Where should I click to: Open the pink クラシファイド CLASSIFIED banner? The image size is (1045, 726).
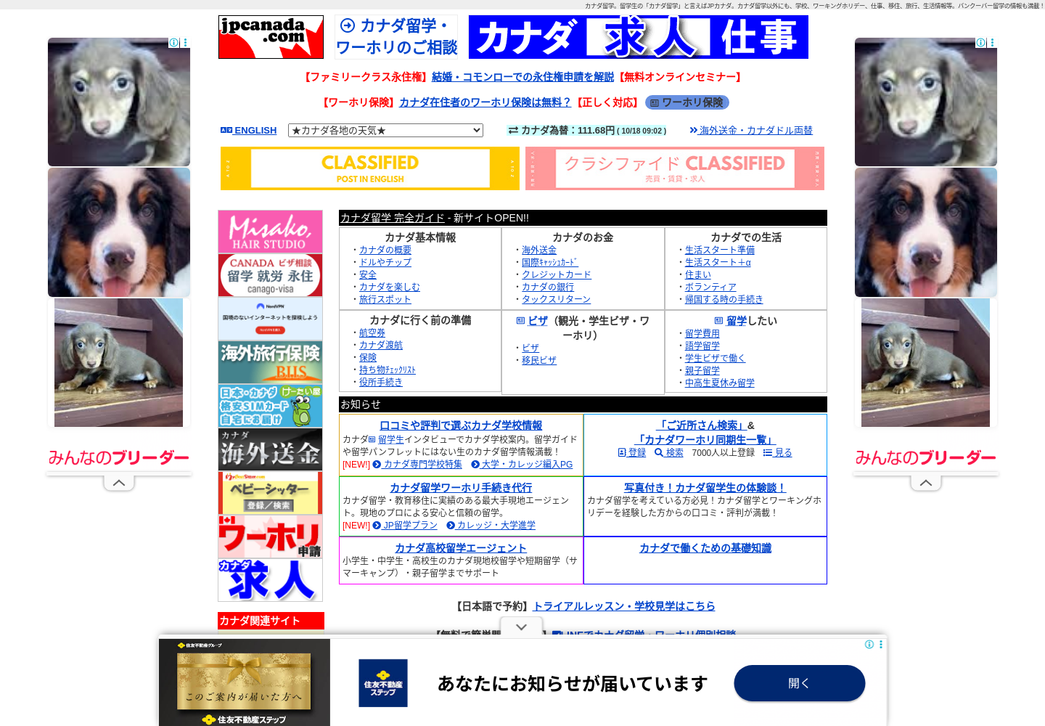[x=675, y=168]
